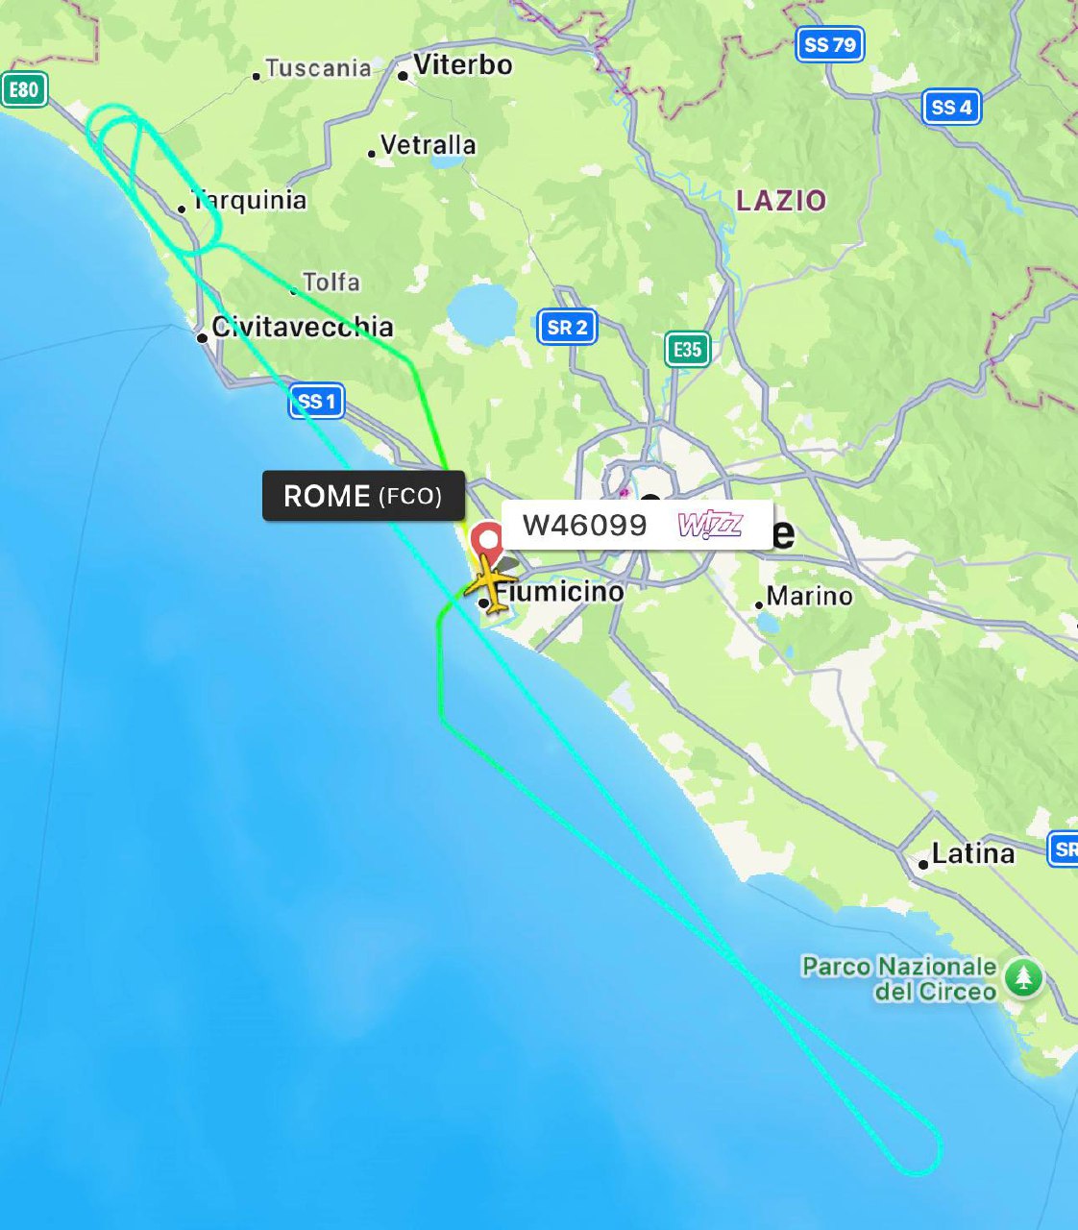Click the Parco Nazionale del Circeo tree icon

1024,978
